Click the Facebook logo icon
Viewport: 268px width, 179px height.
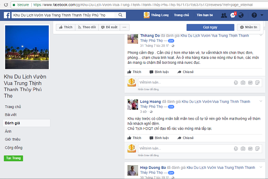(x=7, y=15)
